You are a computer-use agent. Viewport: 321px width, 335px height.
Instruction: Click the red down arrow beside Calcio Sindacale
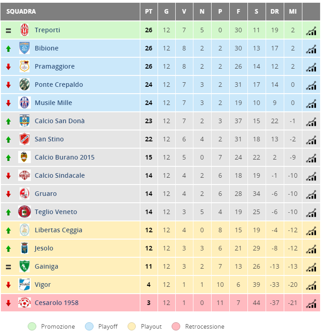(8, 176)
